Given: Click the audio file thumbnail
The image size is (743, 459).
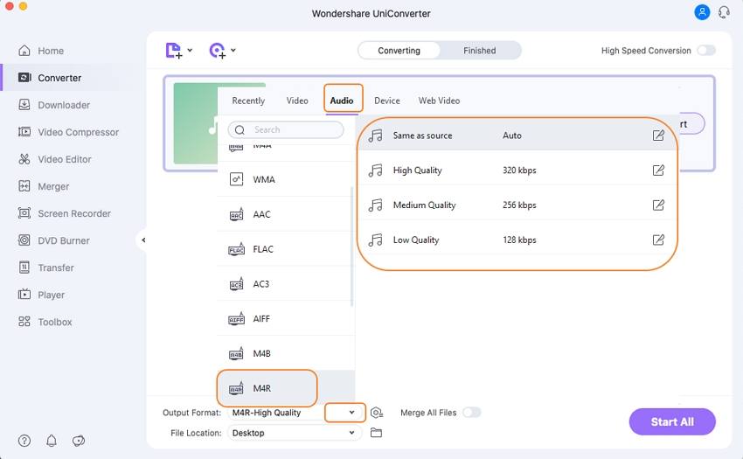Looking at the screenshot, I should [x=195, y=123].
